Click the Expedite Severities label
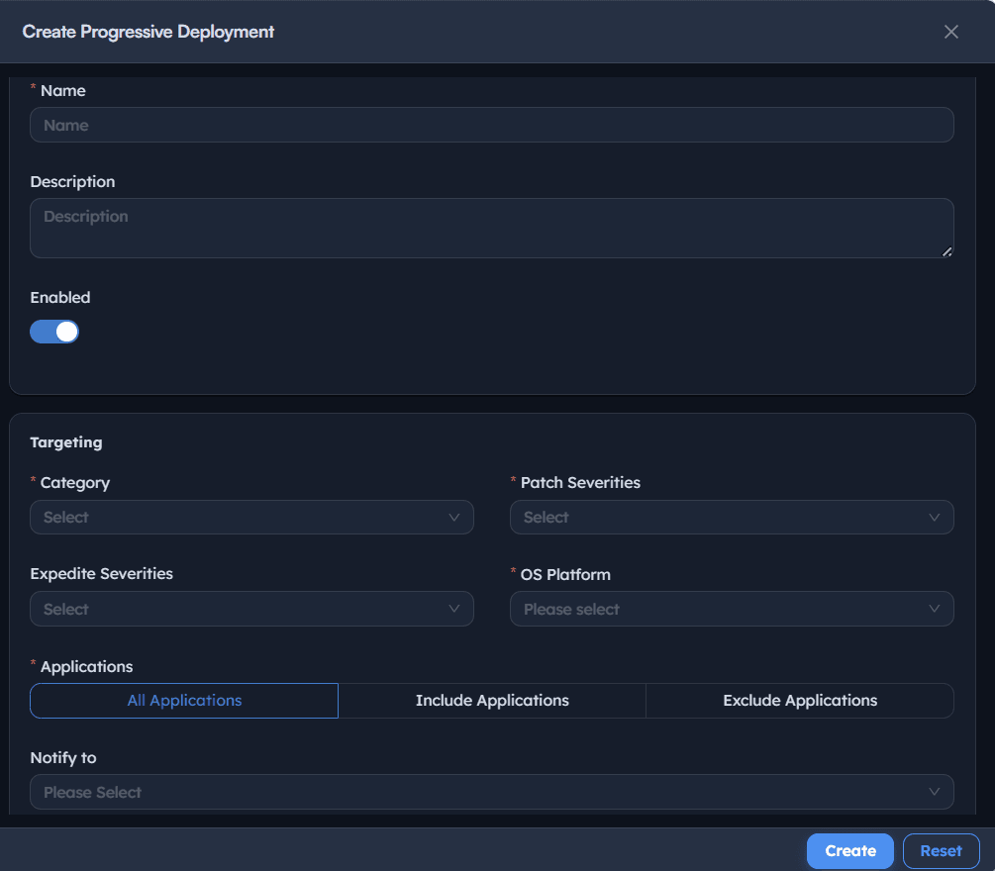995x871 pixels. pyautogui.click(x=102, y=573)
